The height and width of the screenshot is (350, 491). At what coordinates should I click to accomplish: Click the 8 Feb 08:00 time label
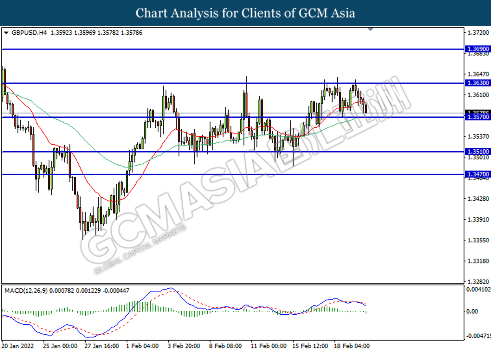point(225,346)
